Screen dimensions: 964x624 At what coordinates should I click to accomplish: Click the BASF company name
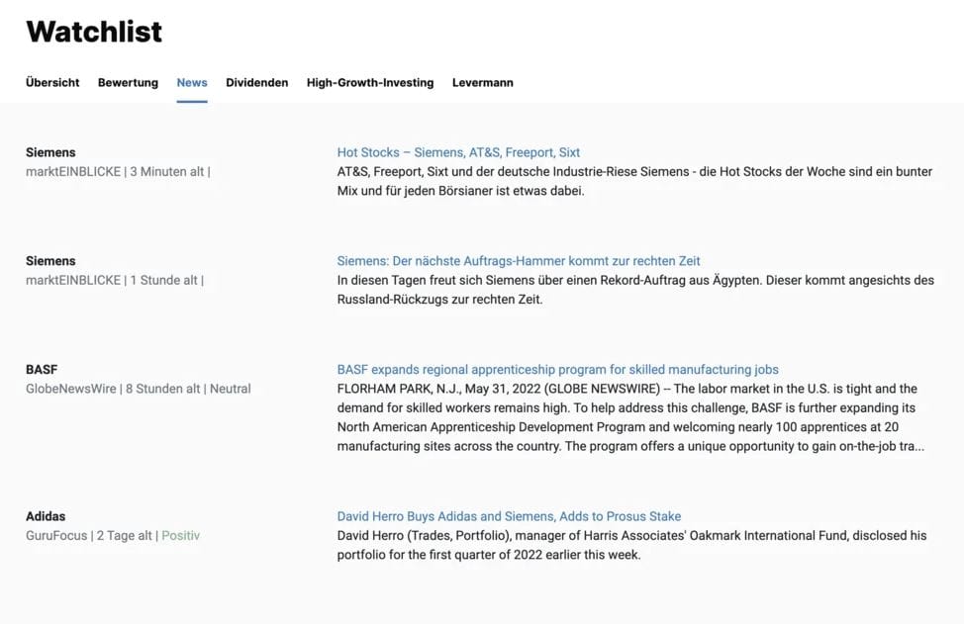pos(42,369)
